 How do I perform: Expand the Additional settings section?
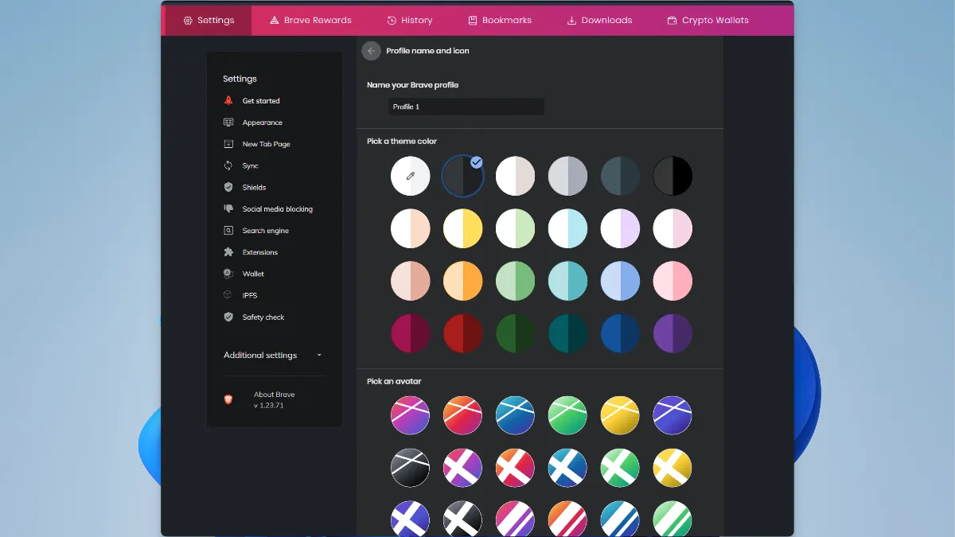pos(273,355)
